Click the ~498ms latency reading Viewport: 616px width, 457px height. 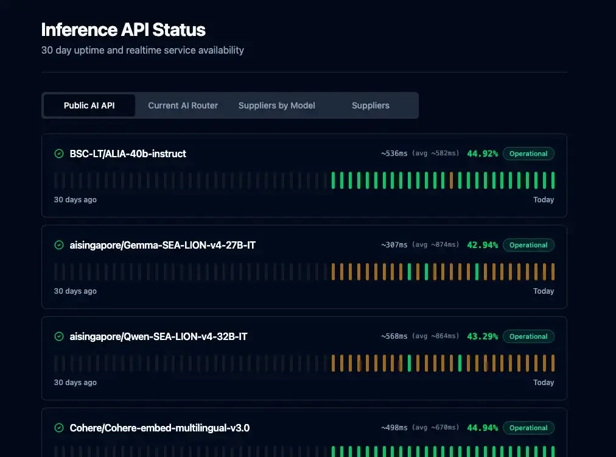394,428
